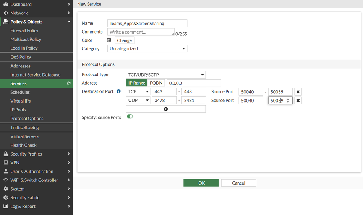Click the TCP start port 443 field
The image size is (363, 215).
coord(164,92)
